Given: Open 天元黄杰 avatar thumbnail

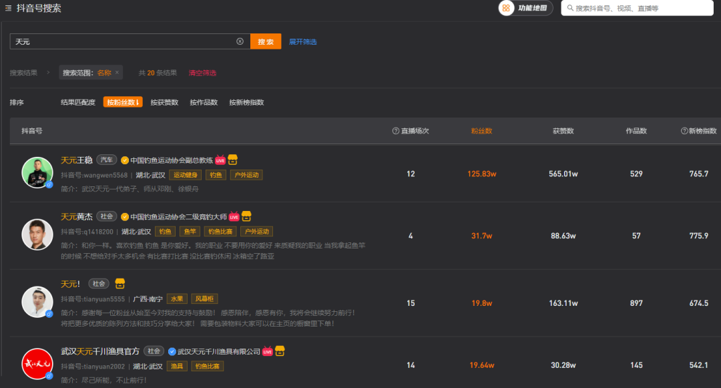Looking at the screenshot, I should click(x=37, y=234).
